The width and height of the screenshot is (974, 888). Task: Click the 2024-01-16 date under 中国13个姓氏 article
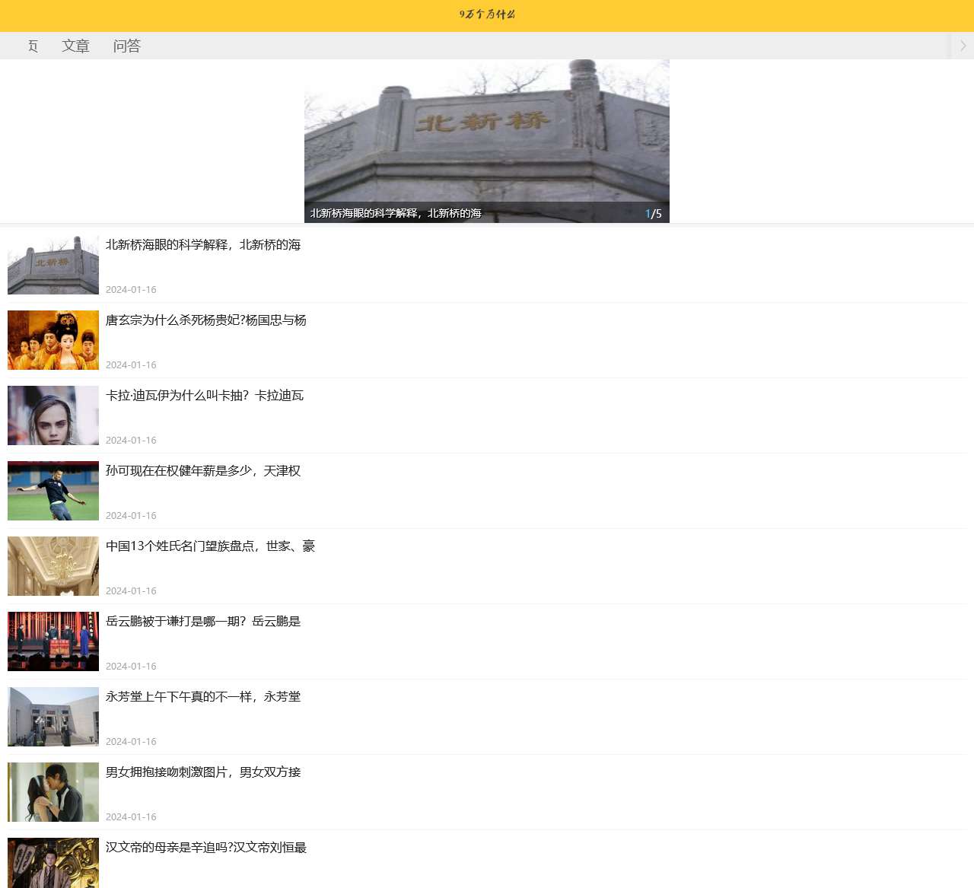tap(131, 591)
